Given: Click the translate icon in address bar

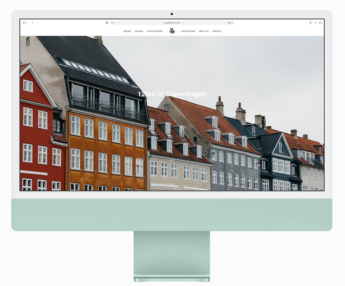Looking at the screenshot, I should click(229, 22).
